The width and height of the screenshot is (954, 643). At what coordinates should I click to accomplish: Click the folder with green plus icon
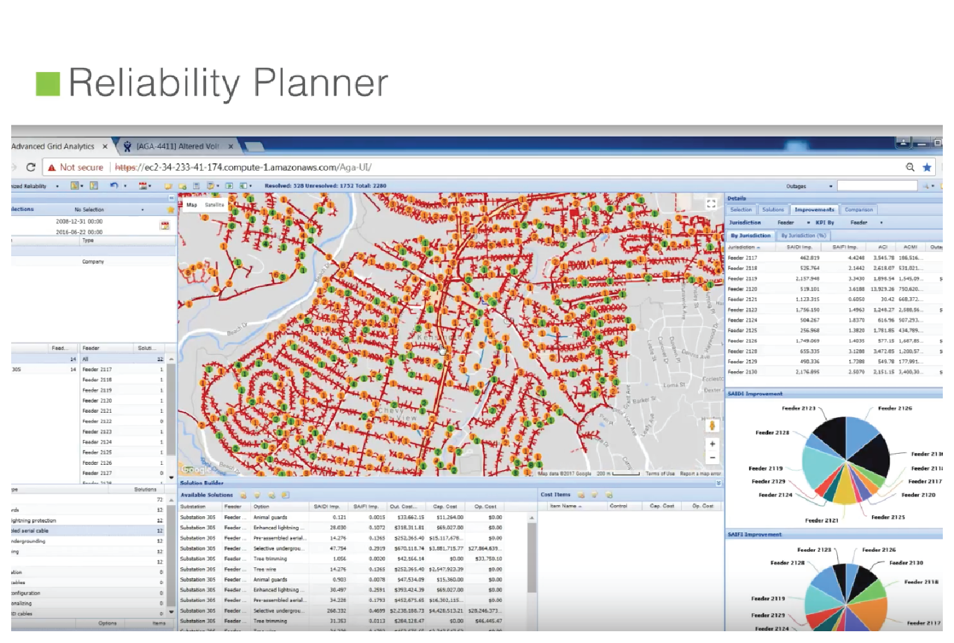[x=183, y=186]
